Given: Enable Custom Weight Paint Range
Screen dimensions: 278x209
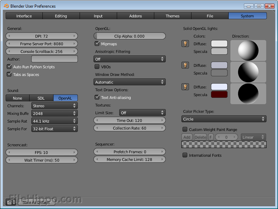Looking at the screenshot, I should coord(185,129).
